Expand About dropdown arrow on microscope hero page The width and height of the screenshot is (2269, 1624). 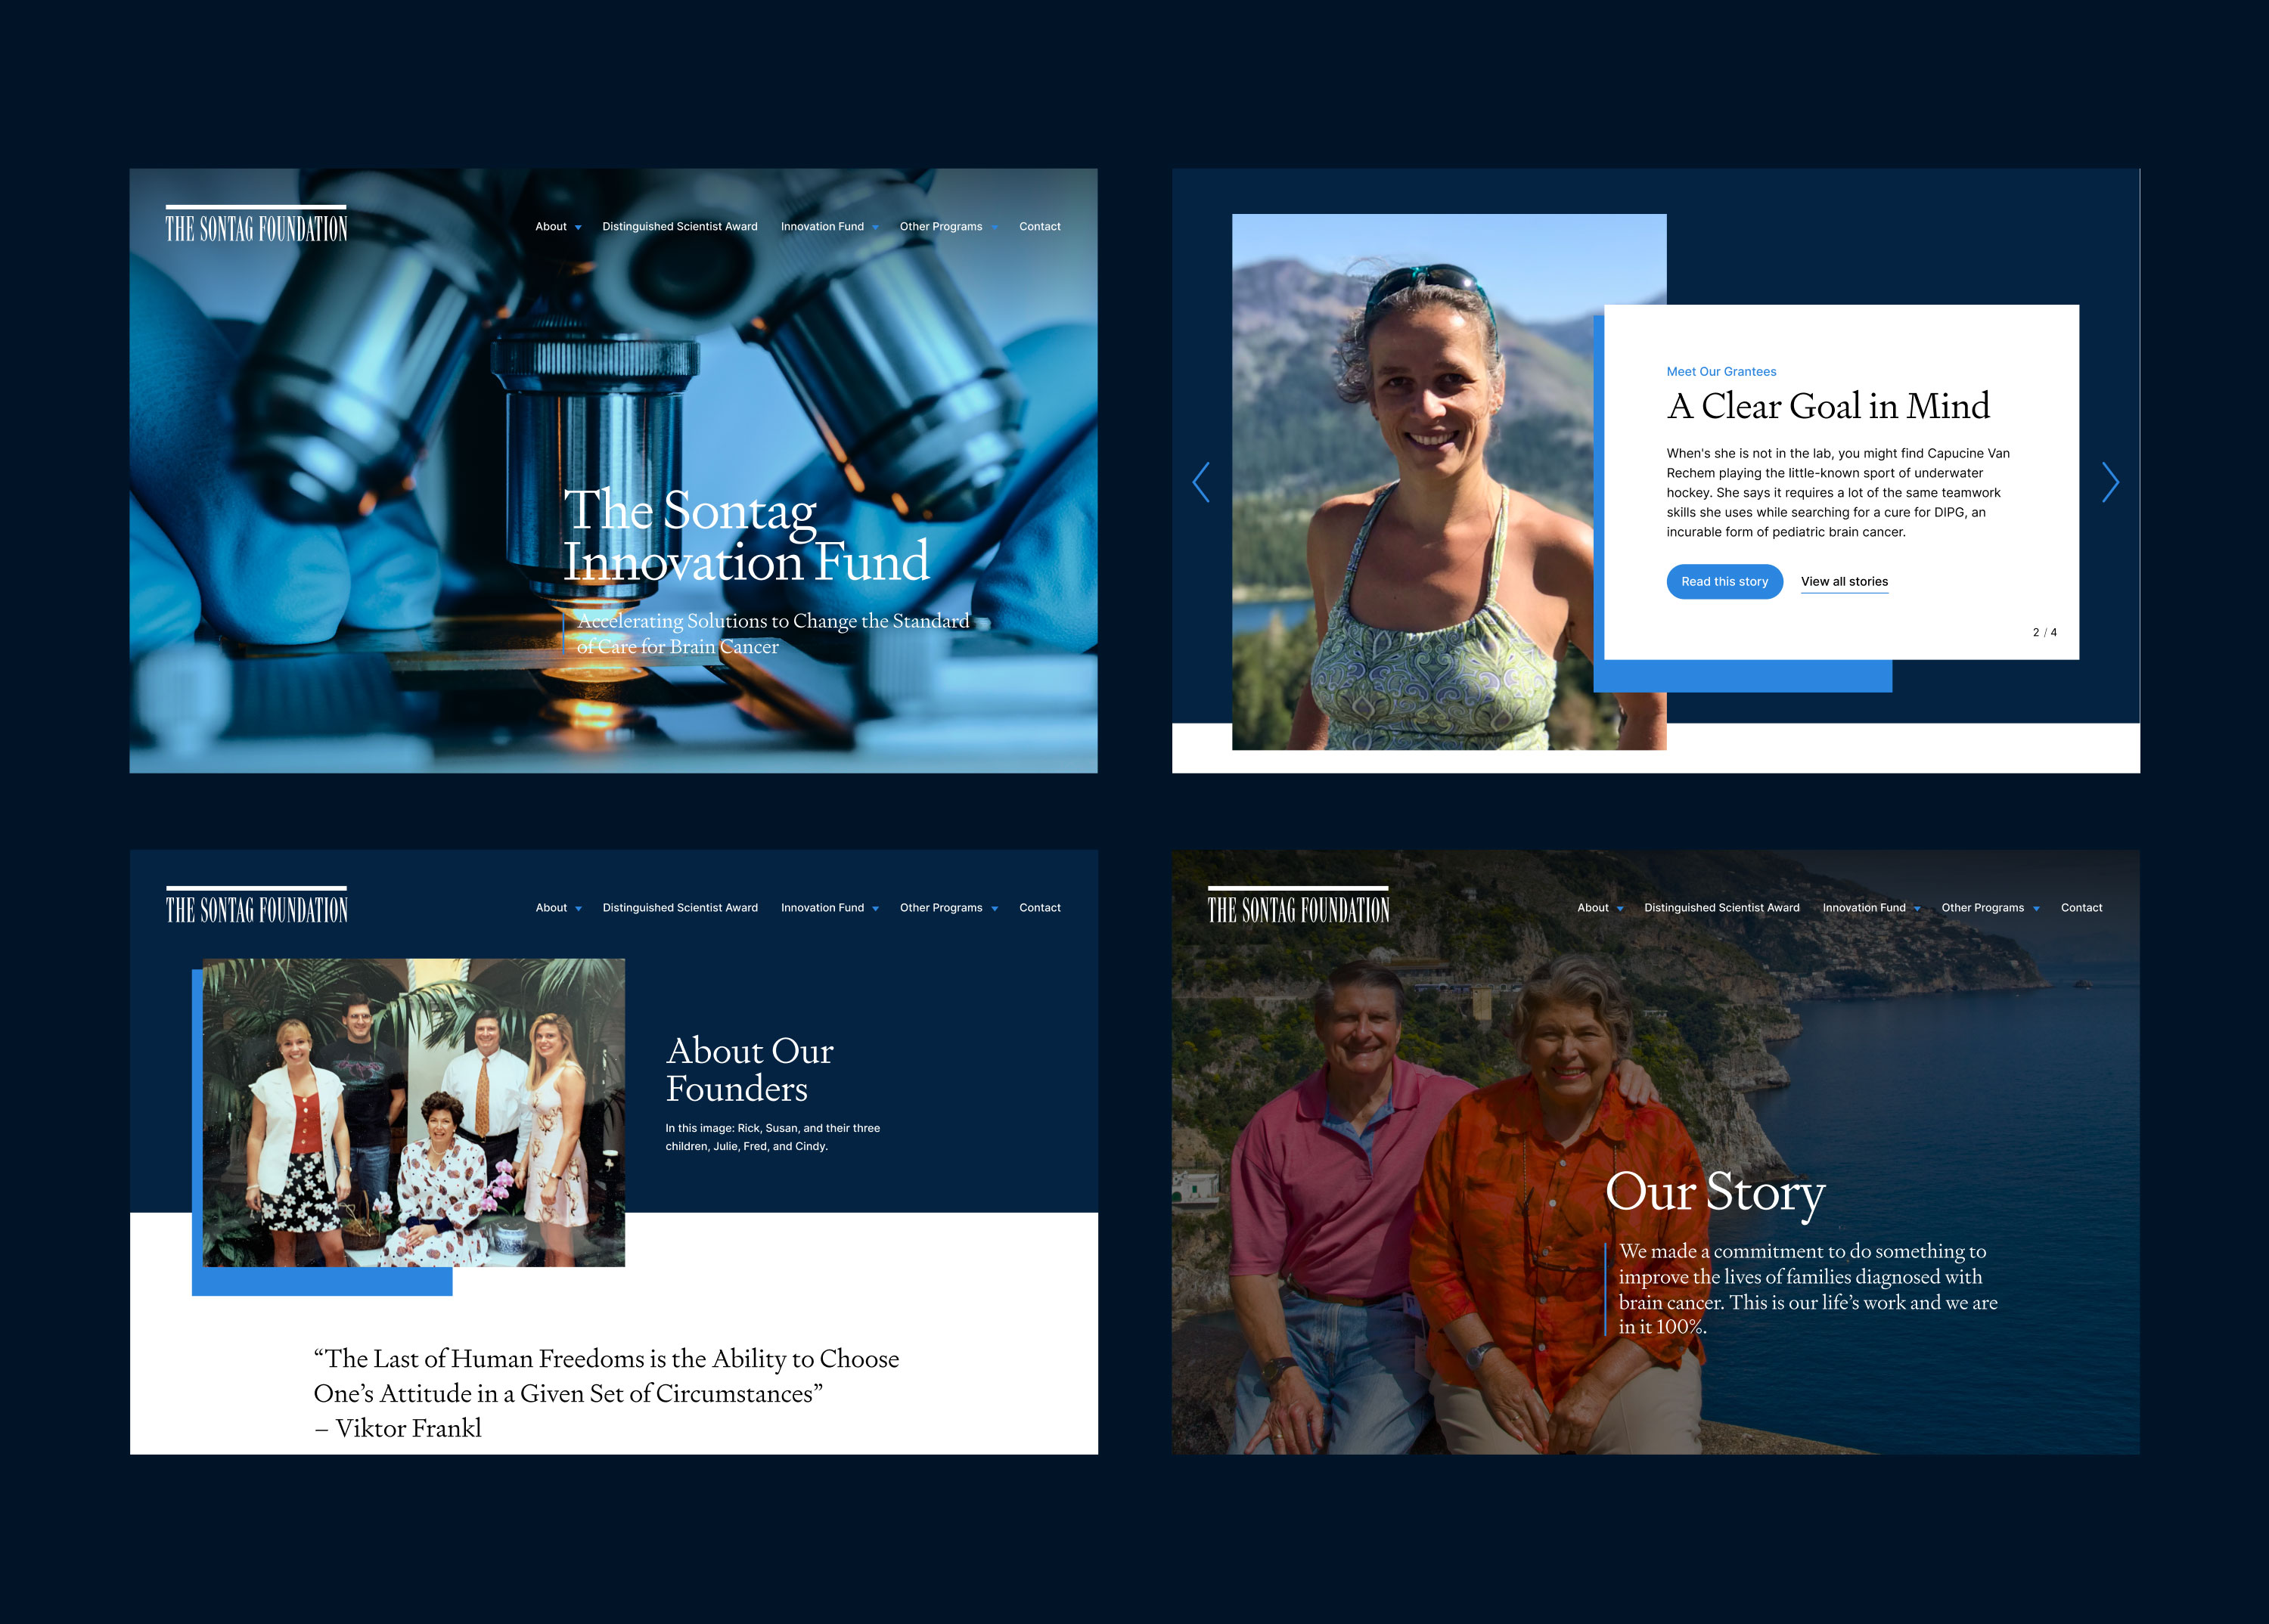point(579,228)
